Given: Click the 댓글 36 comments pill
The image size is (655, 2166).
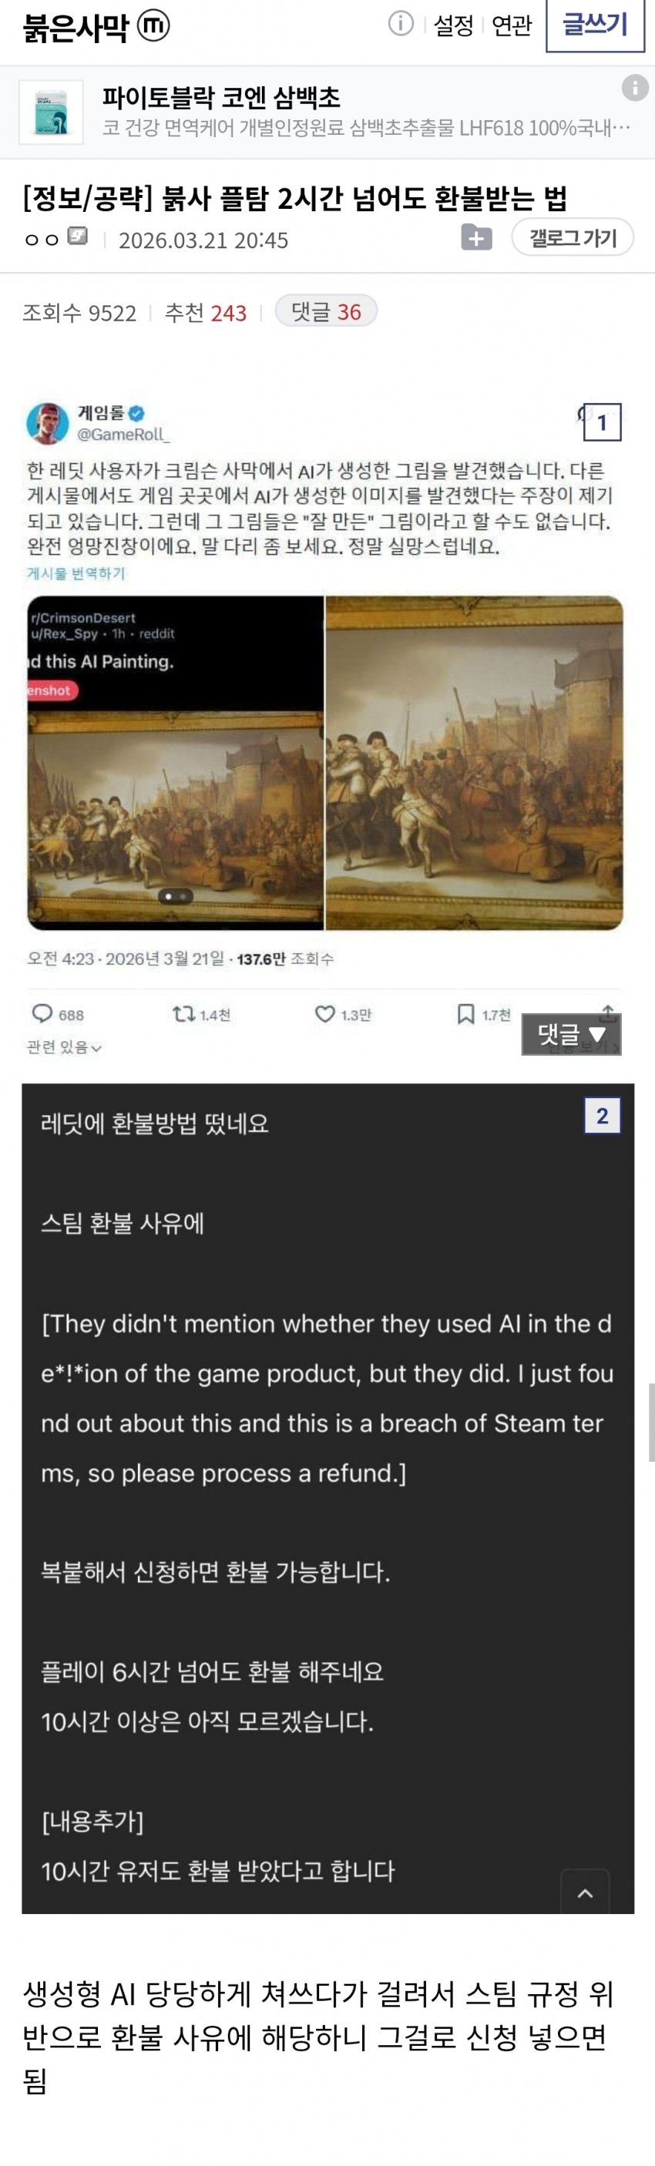Looking at the screenshot, I should pos(326,312).
